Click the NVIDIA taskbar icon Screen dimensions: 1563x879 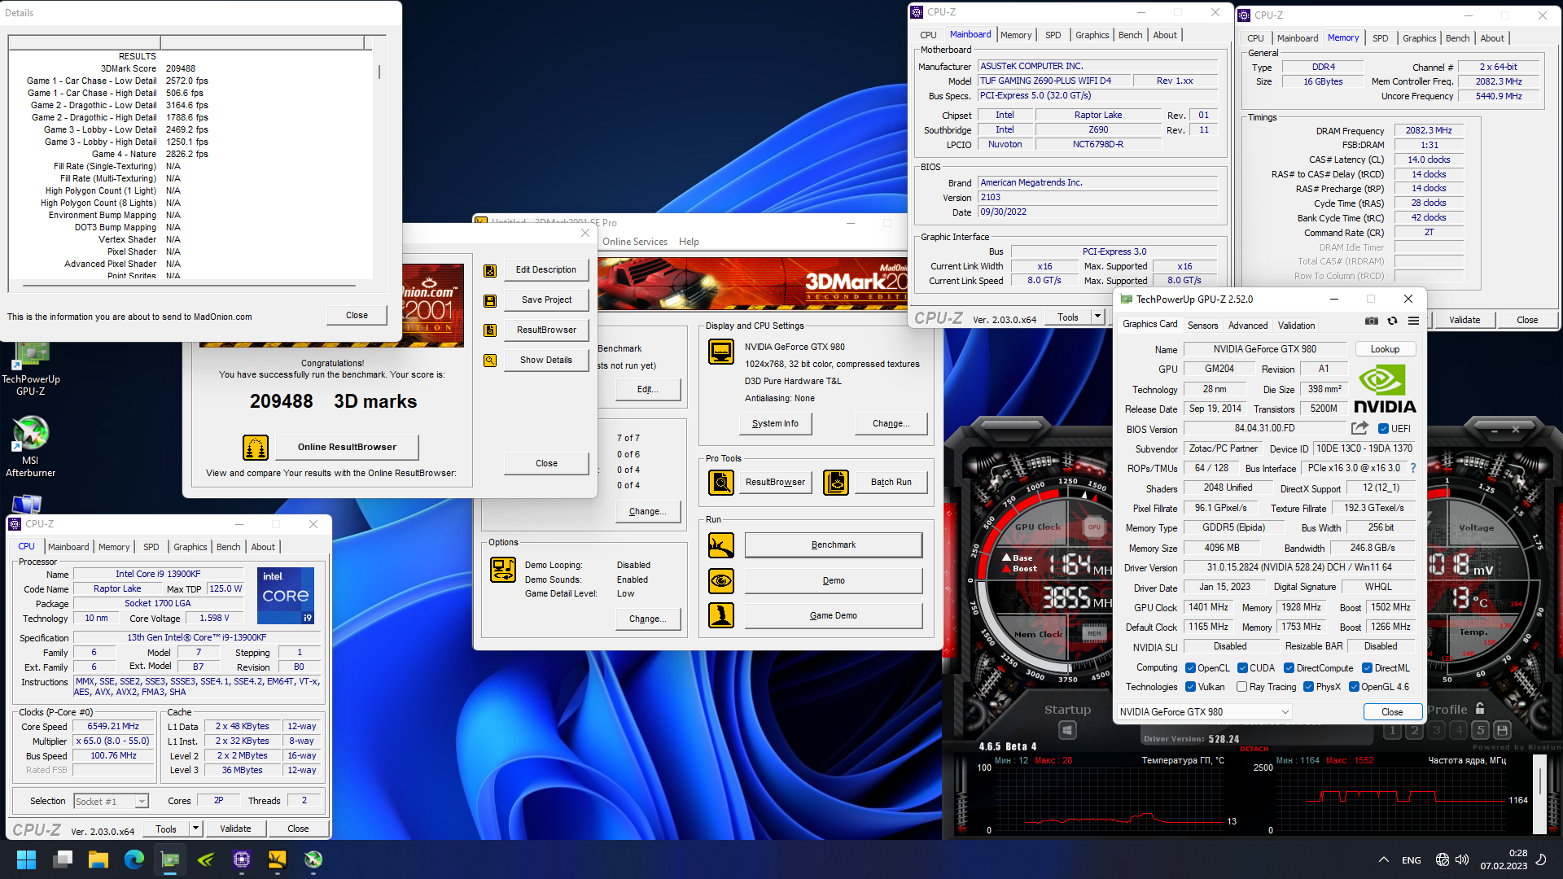click(205, 859)
